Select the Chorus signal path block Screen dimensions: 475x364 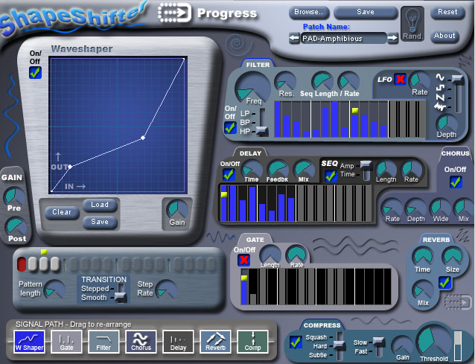pyautogui.click(x=141, y=342)
